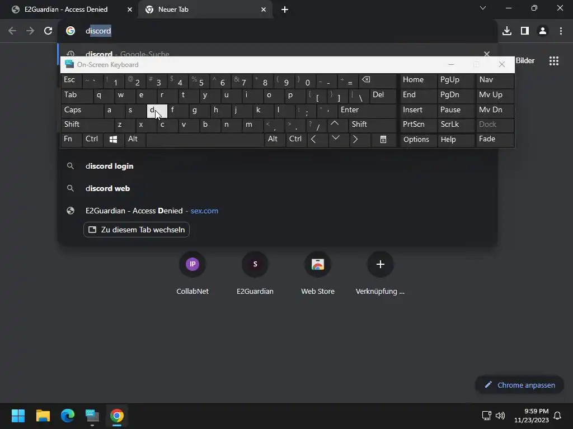The height and width of the screenshot is (429, 573).
Task: Open Google apps grid icon
Action: click(554, 61)
